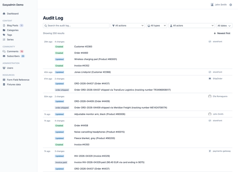
Task: Click the Tags icon in sidebar
Action: (x=4, y=35)
